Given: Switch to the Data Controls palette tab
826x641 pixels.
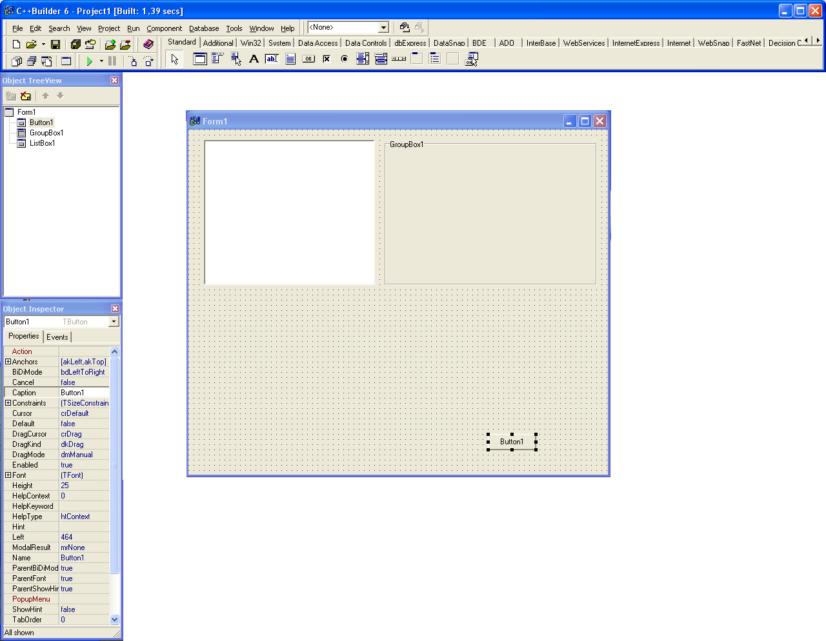Looking at the screenshot, I should [x=365, y=43].
